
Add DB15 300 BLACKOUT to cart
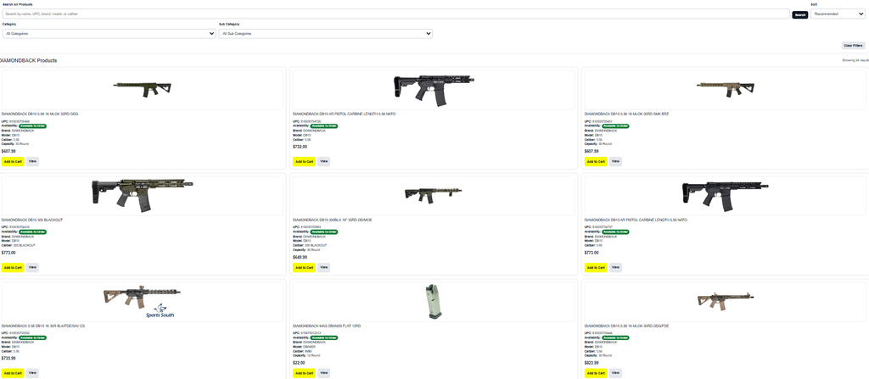pyautogui.click(x=13, y=268)
